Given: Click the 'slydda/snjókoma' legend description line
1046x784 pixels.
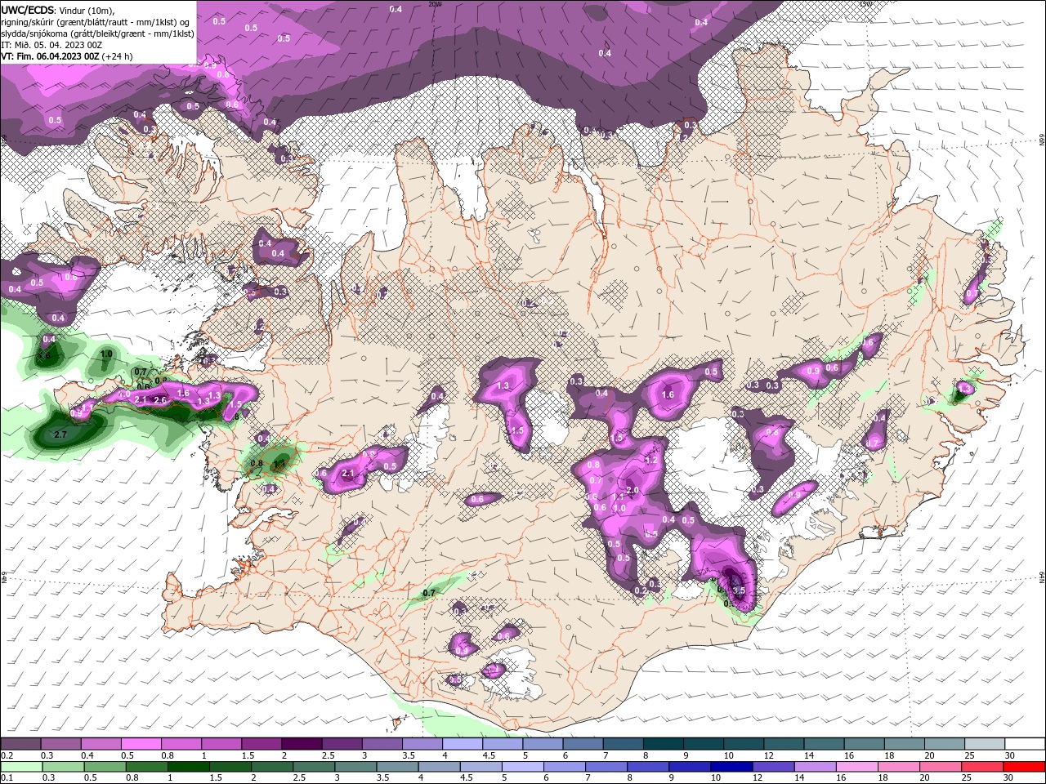Looking at the screenshot, I should 97,33.
